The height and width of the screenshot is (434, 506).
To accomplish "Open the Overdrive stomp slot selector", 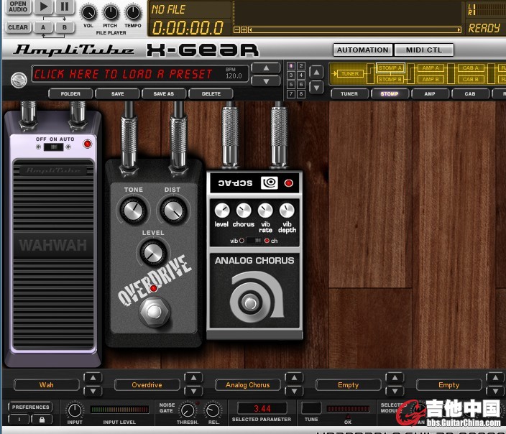I will click(147, 385).
